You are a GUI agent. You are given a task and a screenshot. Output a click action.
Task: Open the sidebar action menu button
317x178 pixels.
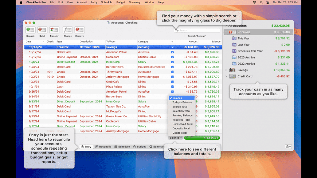[x=288, y=146]
